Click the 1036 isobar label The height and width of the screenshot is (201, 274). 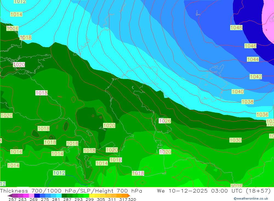[262, 114]
